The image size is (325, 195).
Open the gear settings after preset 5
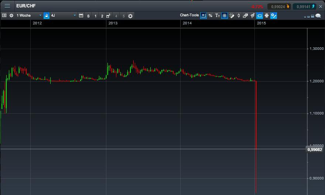130,16
